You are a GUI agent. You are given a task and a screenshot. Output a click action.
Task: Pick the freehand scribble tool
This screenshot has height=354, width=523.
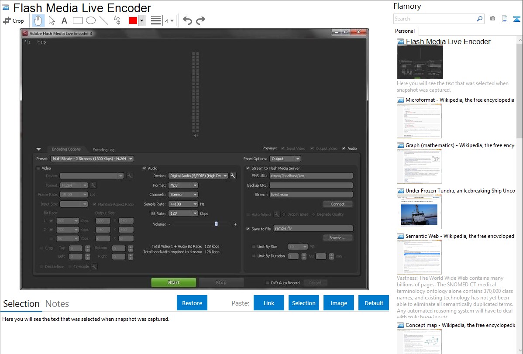pos(117,21)
